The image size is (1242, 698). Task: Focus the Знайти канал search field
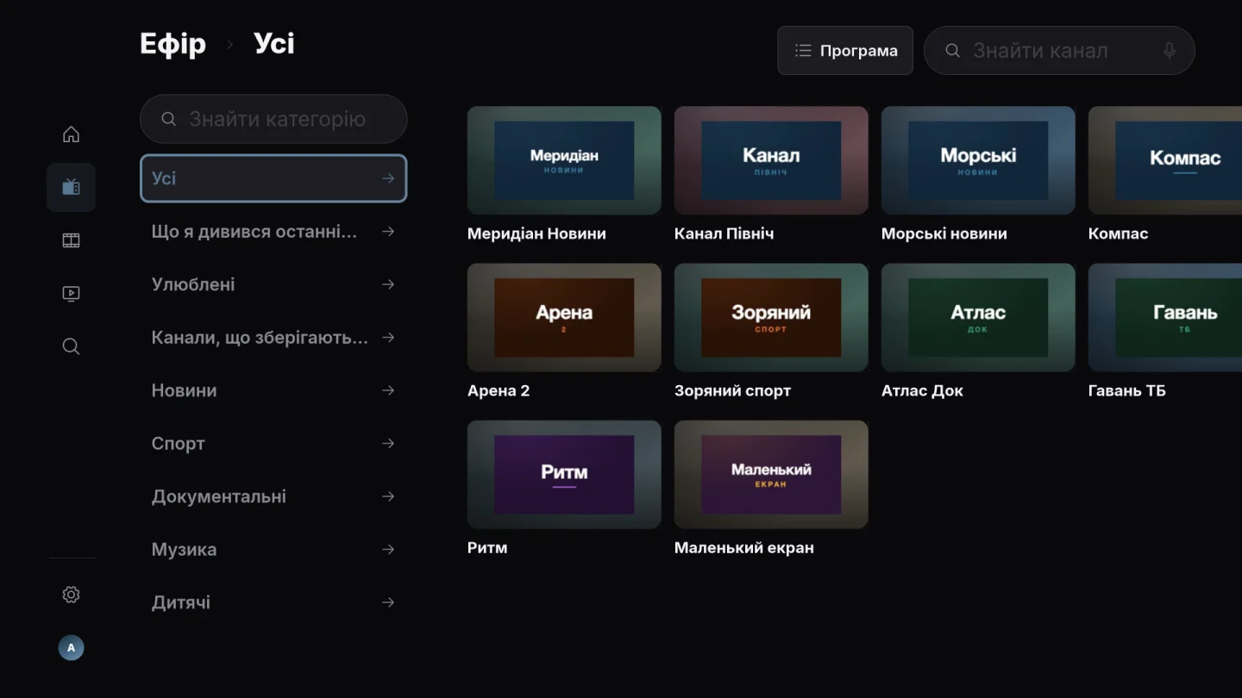[1059, 51]
